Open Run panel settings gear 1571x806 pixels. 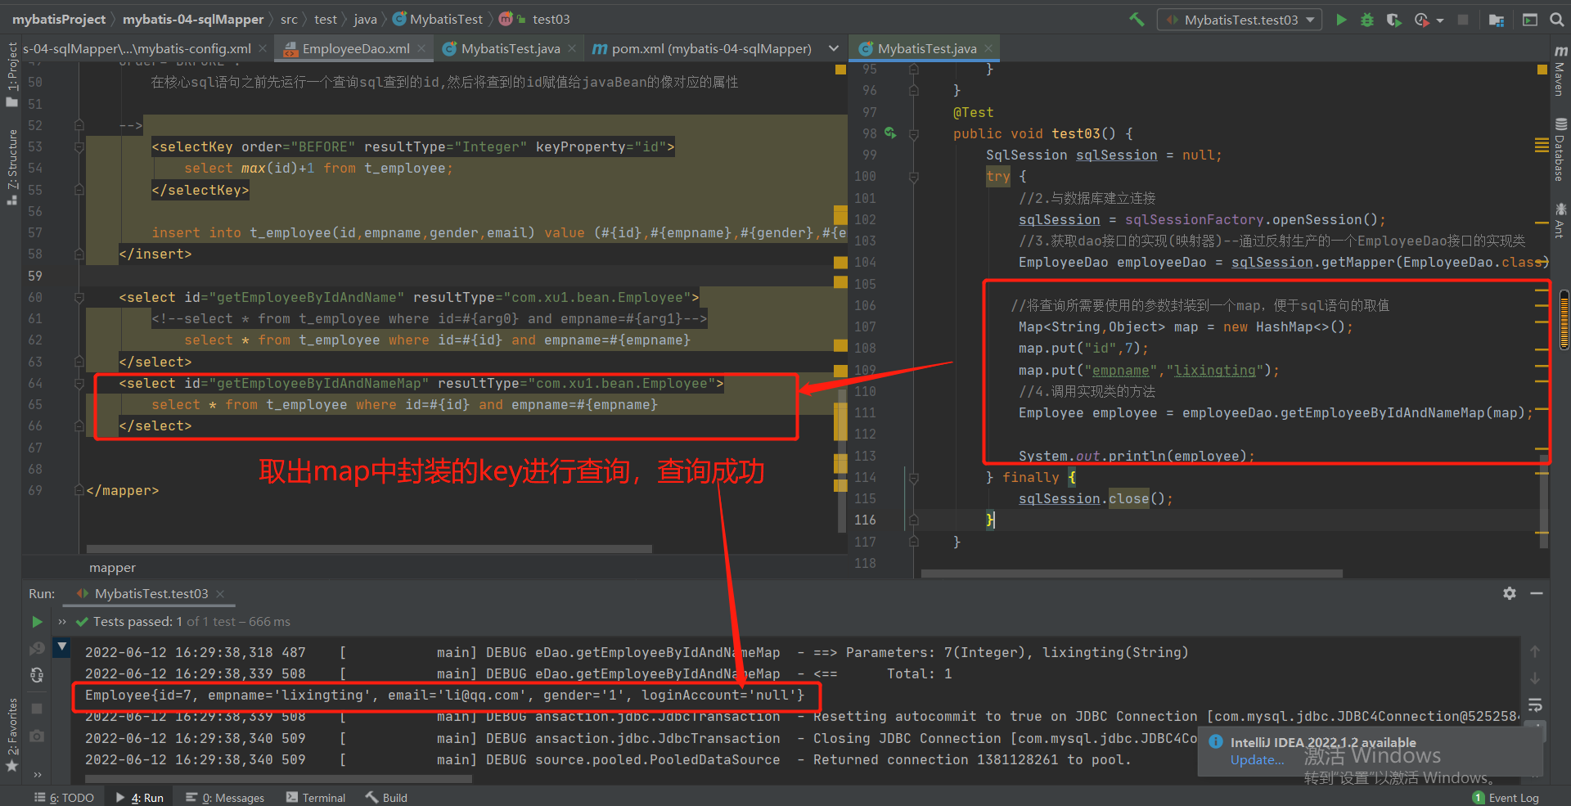point(1510,593)
